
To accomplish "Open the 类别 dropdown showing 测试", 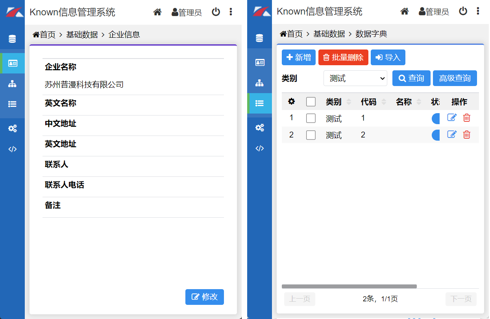I will [x=355, y=78].
